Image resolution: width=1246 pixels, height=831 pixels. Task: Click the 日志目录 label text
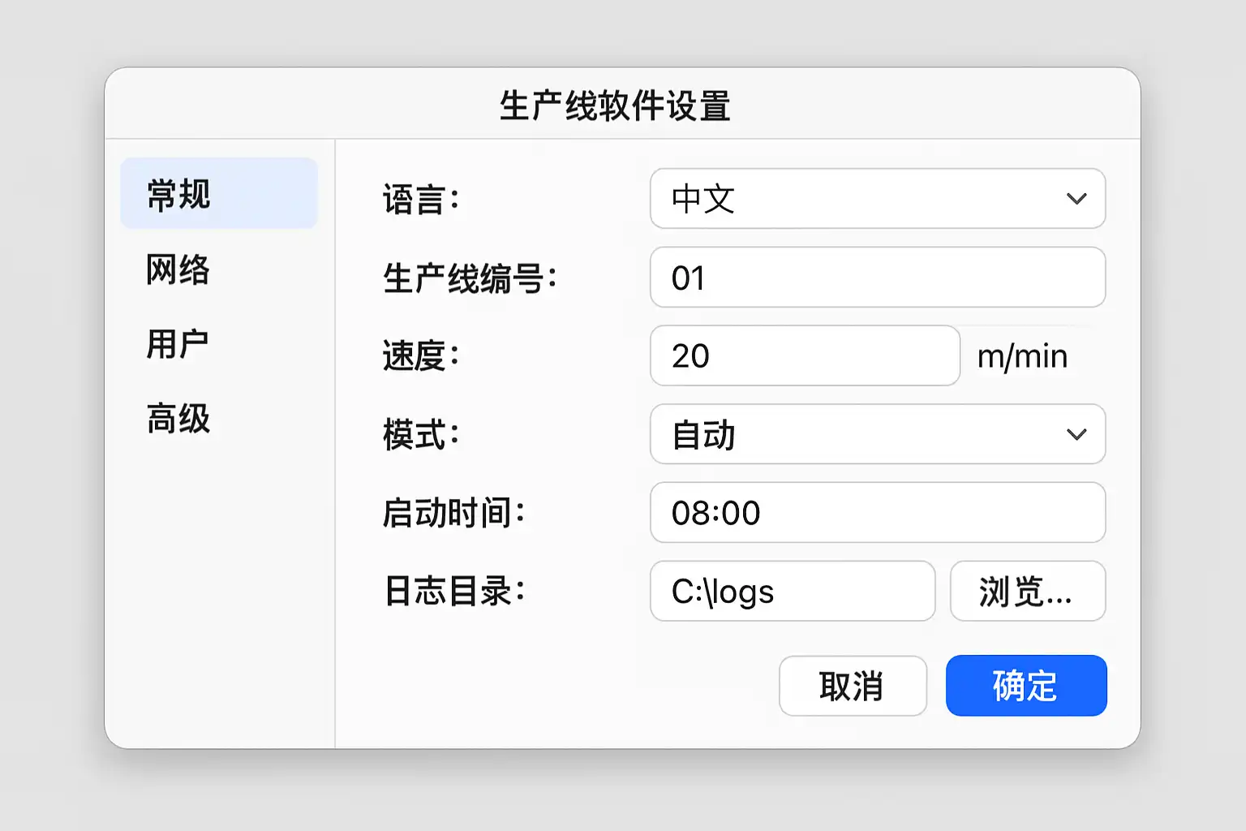coord(453,592)
